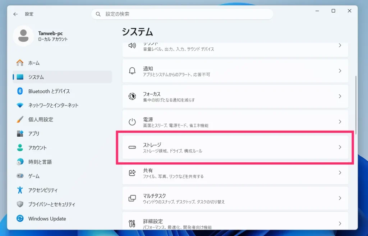368x236 pixels.
Task: Click the Tanweb-pc user avatar
Action: coord(23,36)
